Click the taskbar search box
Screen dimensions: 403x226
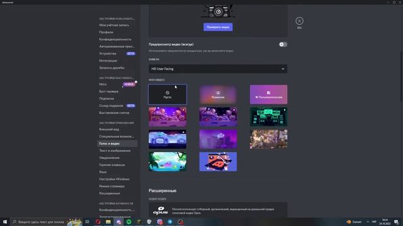[46, 222]
